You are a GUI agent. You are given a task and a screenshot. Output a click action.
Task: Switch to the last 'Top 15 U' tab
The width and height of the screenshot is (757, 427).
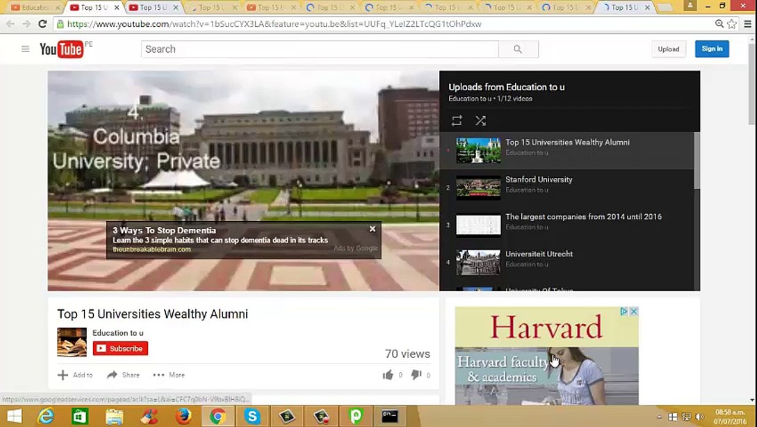click(624, 8)
